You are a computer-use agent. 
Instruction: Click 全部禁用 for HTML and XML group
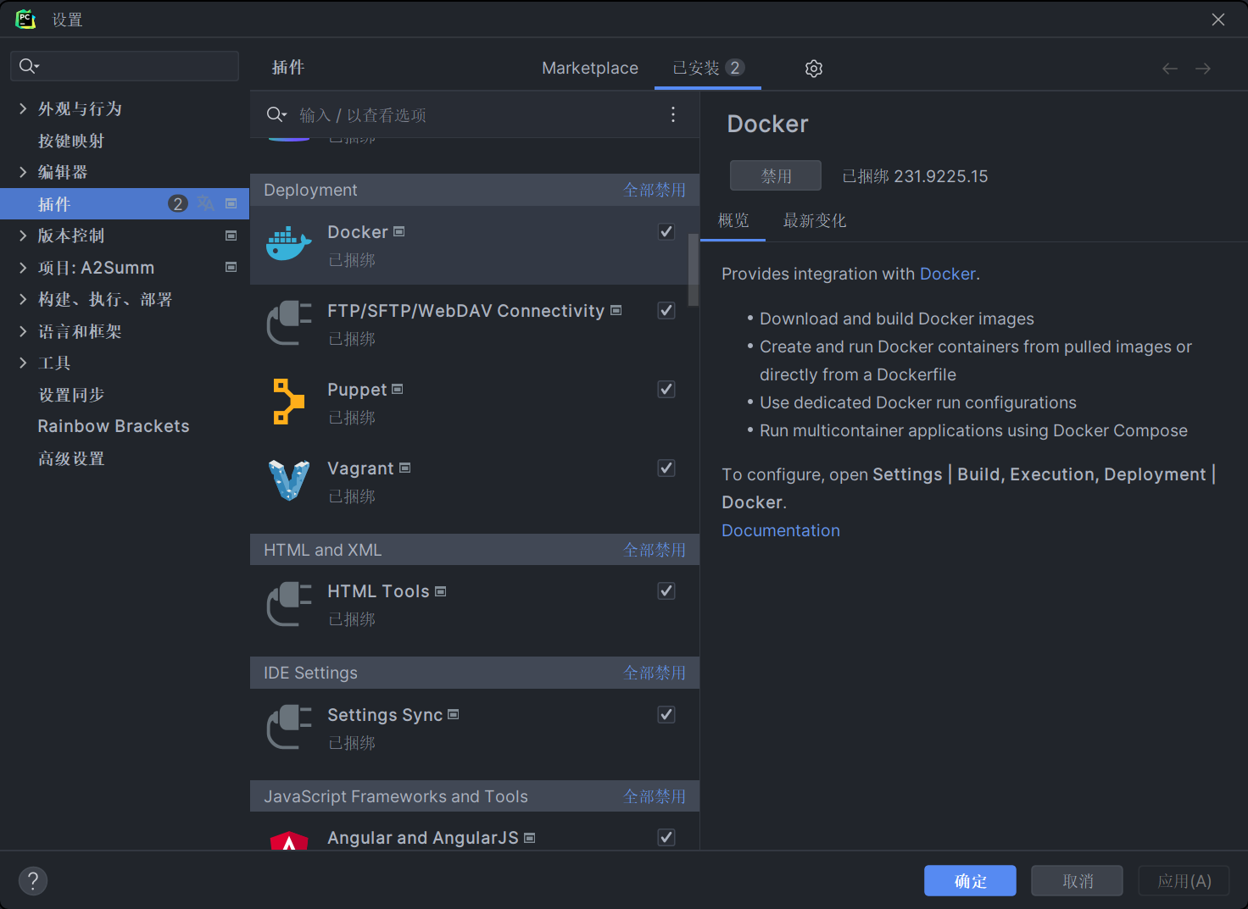pyautogui.click(x=655, y=550)
